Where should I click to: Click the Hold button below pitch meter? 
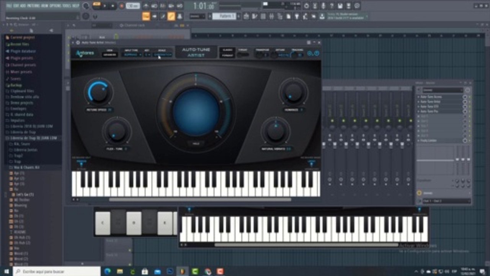click(x=196, y=143)
